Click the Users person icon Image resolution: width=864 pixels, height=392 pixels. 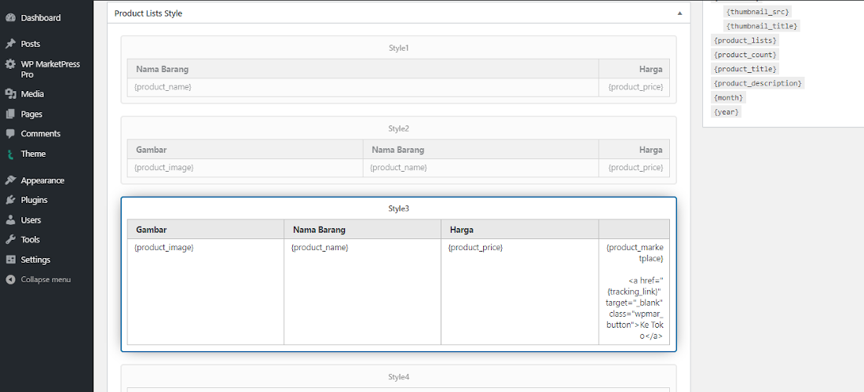(x=10, y=220)
